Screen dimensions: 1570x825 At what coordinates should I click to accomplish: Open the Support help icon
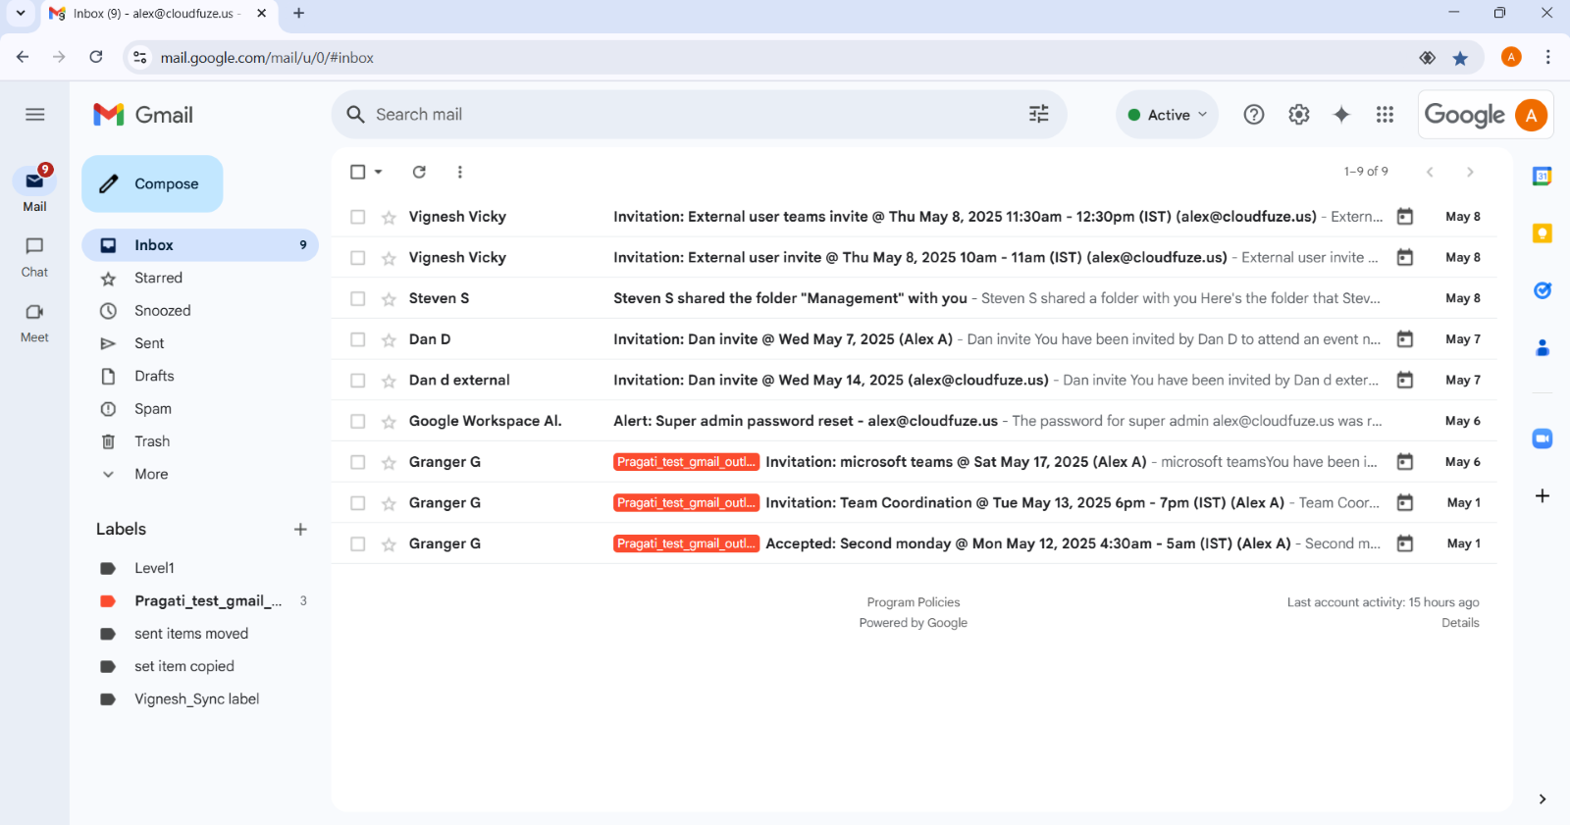pos(1254,115)
